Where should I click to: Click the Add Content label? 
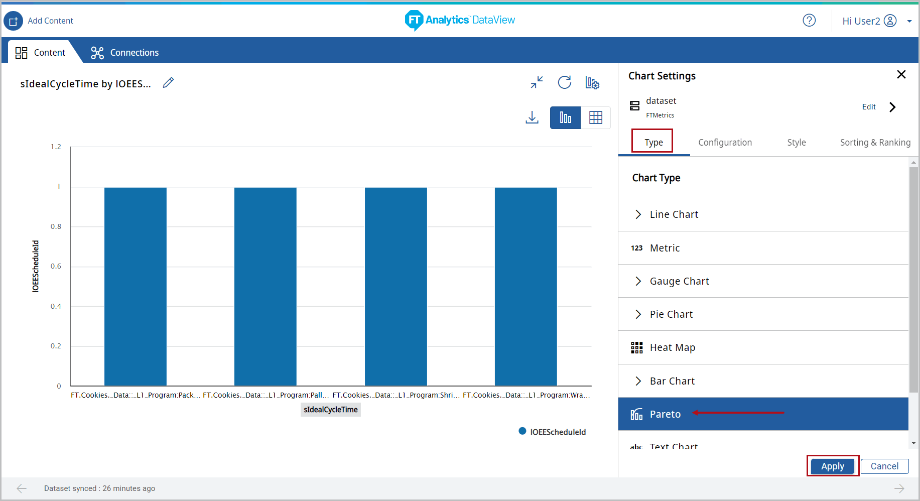click(51, 21)
